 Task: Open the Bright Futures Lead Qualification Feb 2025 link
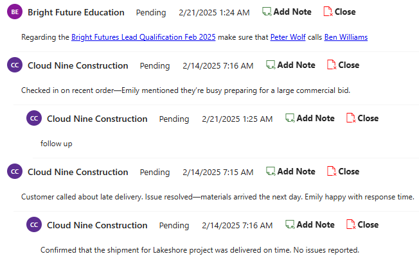[143, 37]
